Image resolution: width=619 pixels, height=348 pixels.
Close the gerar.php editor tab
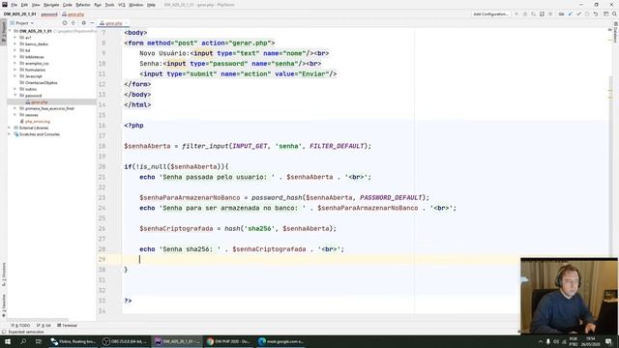click(127, 23)
